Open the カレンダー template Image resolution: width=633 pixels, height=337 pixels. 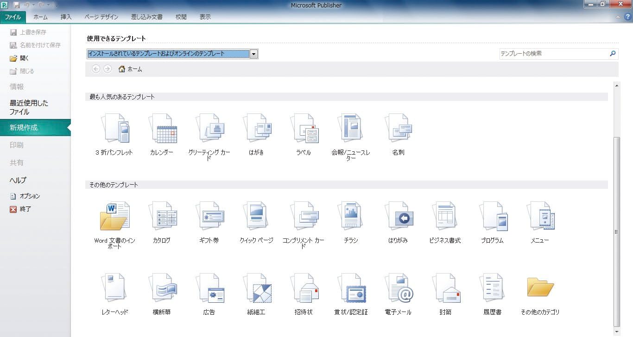[163, 127]
